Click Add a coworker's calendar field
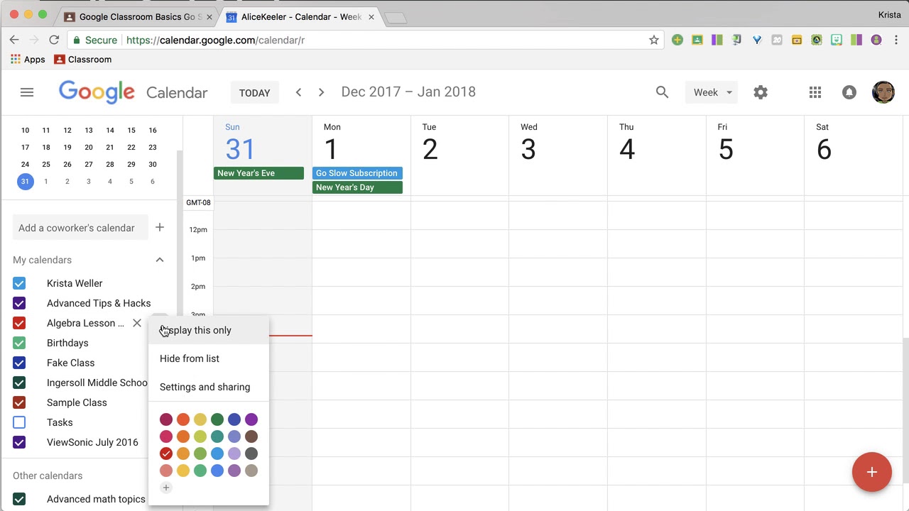 coord(80,228)
